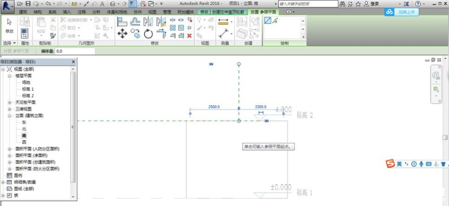449x206 pixels.
Task: Select the Rotate tool circular arrow
Action: pos(148,34)
